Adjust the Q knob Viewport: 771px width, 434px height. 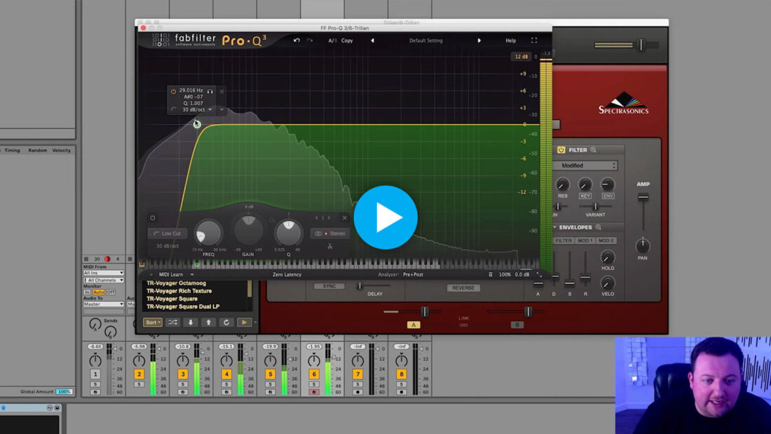(x=288, y=232)
